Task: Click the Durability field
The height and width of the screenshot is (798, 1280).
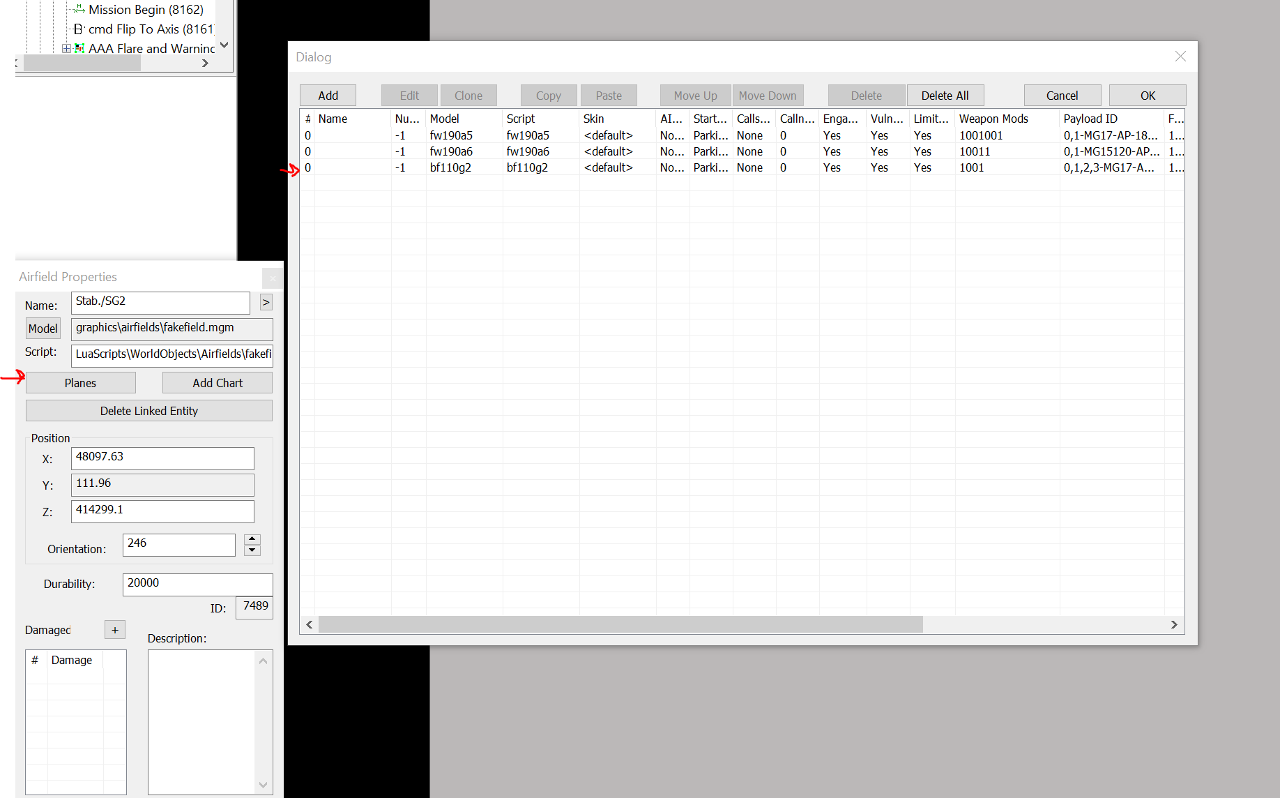Action: point(198,585)
